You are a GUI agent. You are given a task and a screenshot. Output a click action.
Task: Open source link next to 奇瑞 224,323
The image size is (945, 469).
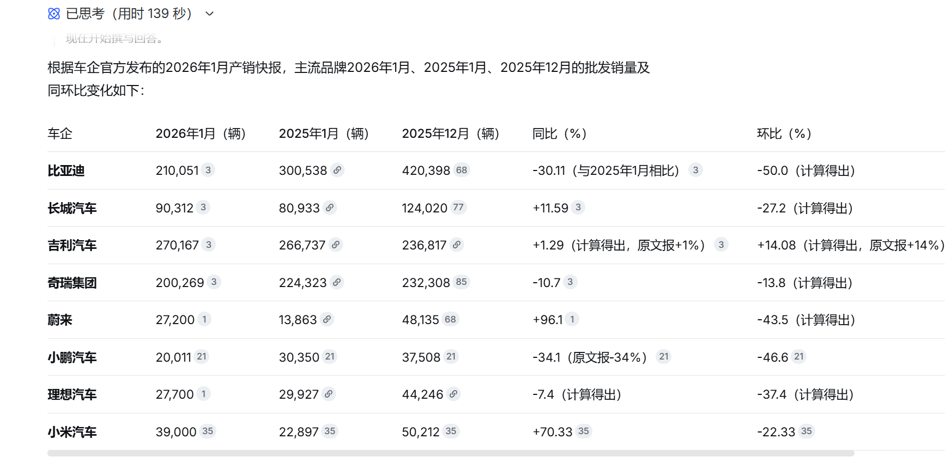pyautogui.click(x=337, y=282)
